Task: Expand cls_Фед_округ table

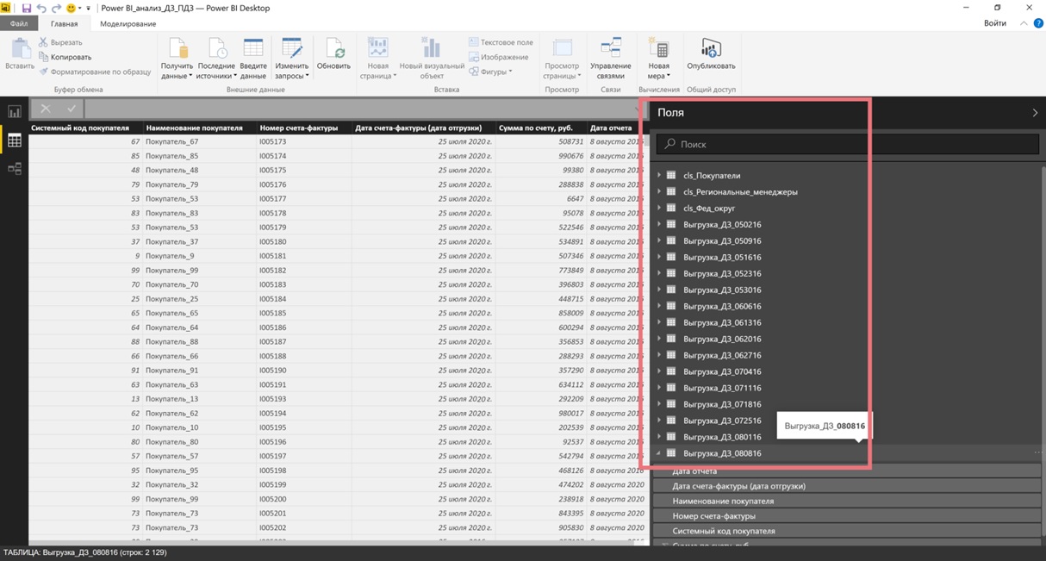Action: (x=659, y=208)
